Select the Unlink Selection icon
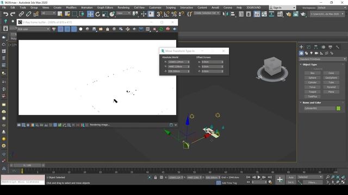The image size is (348, 195). tap(28, 14)
